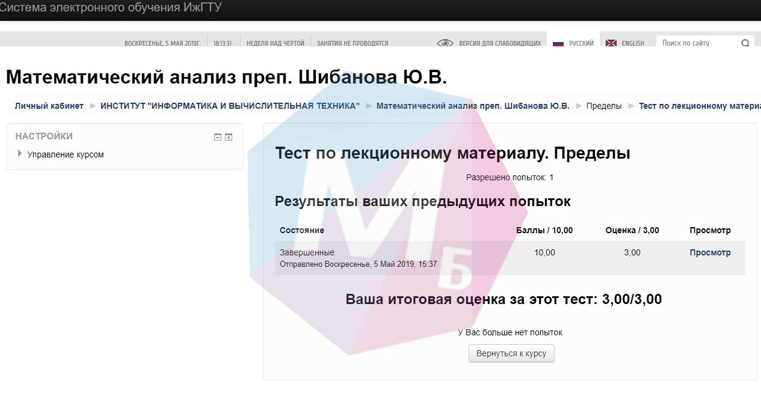The image size is (761, 405).
Task: Open Тест по лекционному материалу breadcrumb
Action: click(698, 106)
